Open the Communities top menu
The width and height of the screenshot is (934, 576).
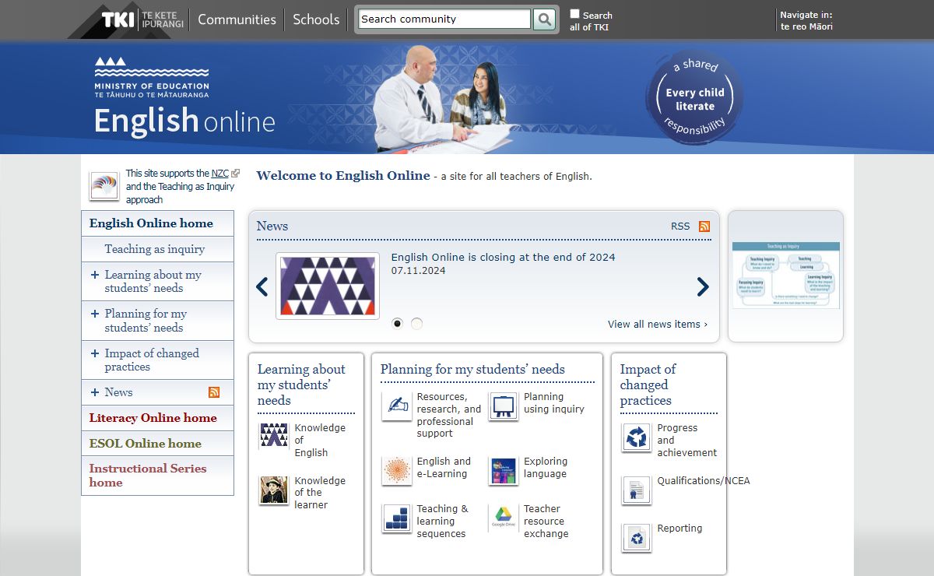[237, 19]
